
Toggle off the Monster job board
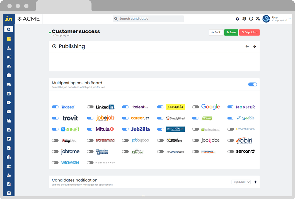coord(231,107)
